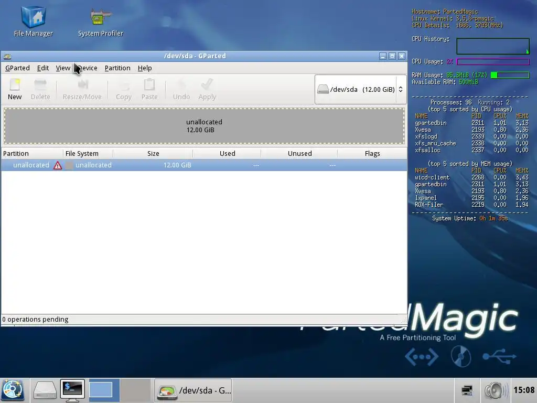
Task: Click the Unused column header
Action: coord(299,154)
